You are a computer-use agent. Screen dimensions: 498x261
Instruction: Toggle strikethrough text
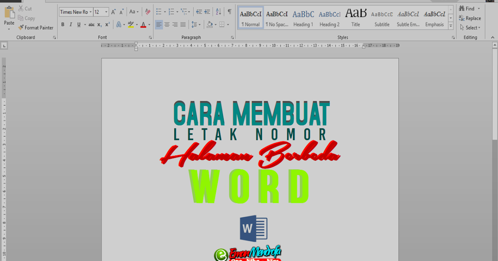(91, 25)
